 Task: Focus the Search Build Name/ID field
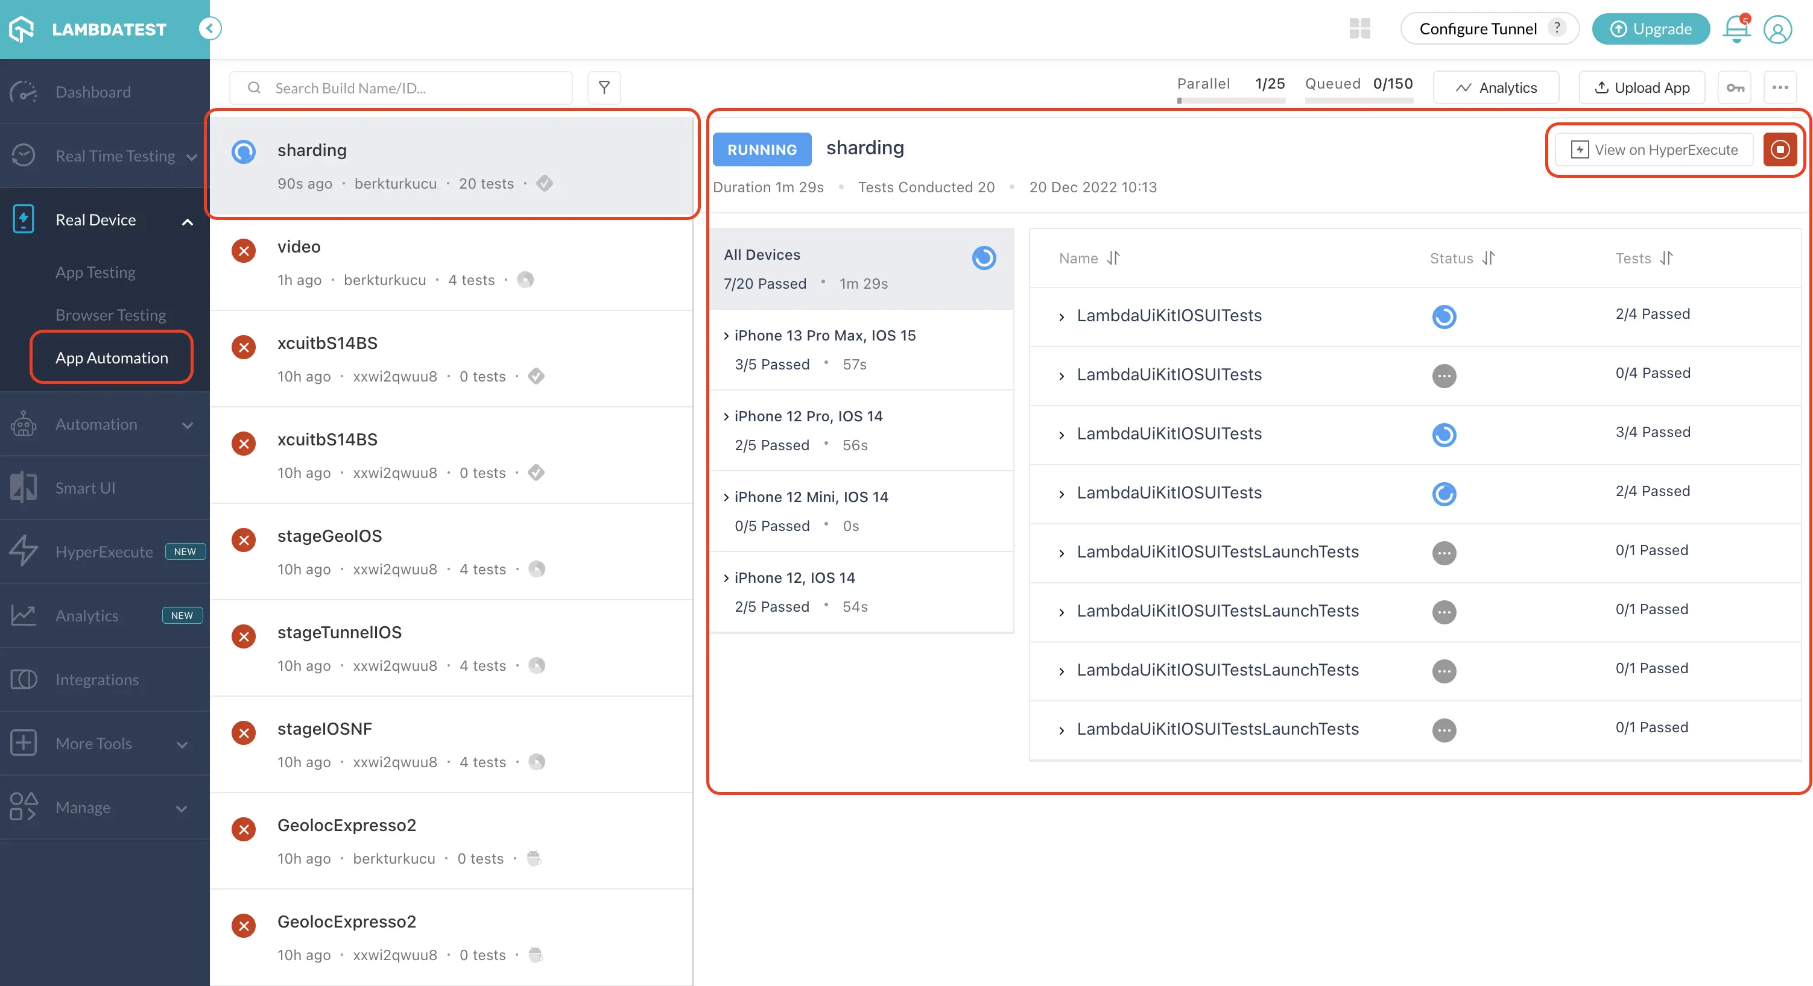(401, 88)
